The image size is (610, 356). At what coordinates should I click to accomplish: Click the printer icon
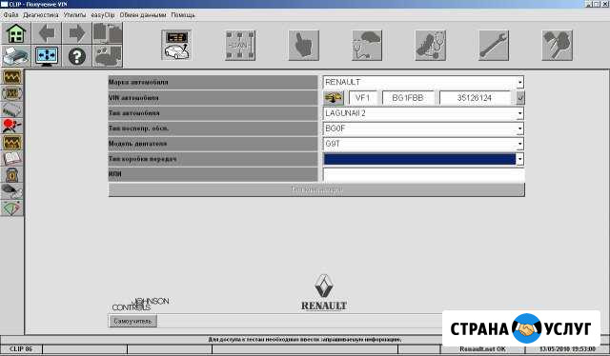(15, 56)
